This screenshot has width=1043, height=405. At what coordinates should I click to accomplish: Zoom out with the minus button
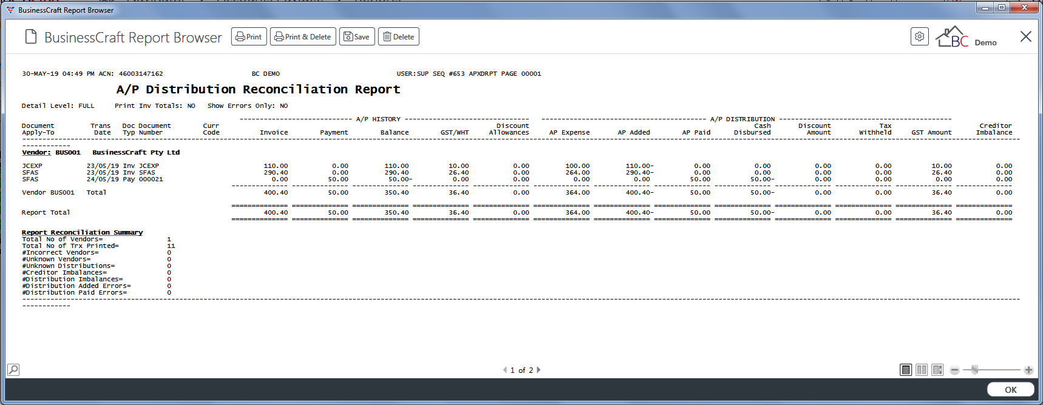click(955, 370)
